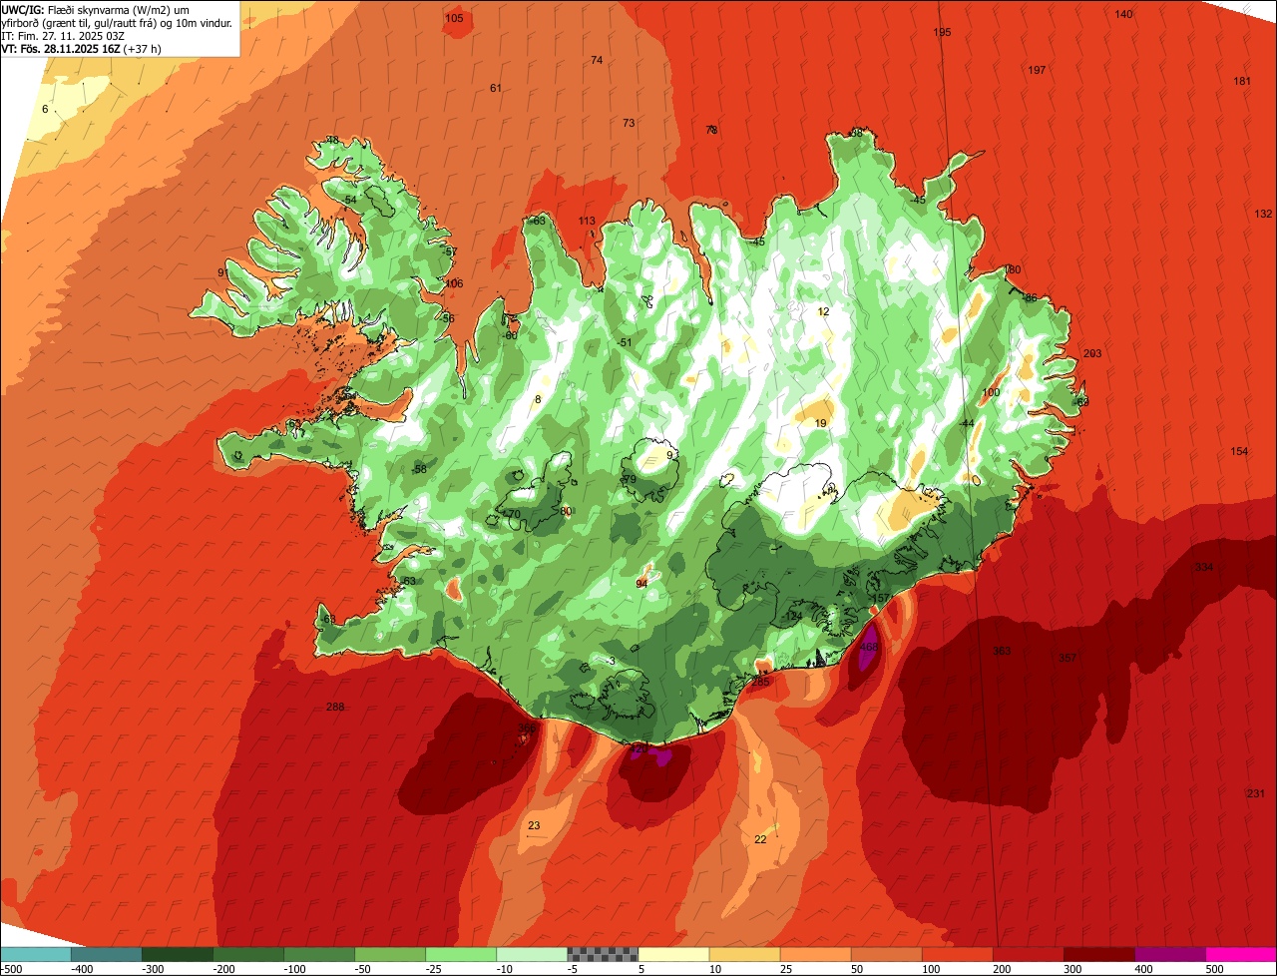Select the purple 400 to 500 legend swatch
The width and height of the screenshot is (1277, 976).
(x=1169, y=954)
